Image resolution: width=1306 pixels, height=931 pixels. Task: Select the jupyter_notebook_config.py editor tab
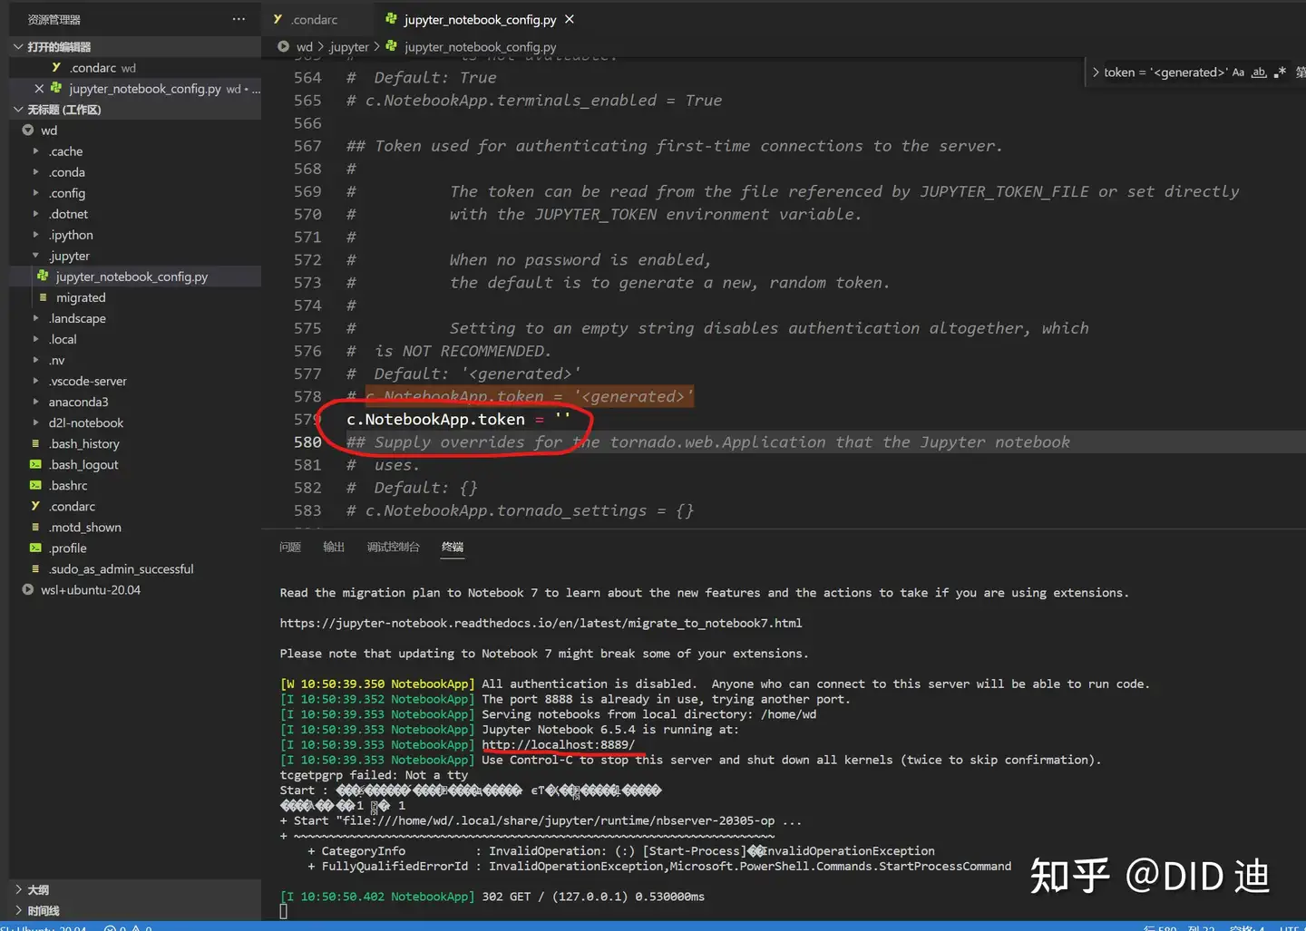[x=480, y=19]
